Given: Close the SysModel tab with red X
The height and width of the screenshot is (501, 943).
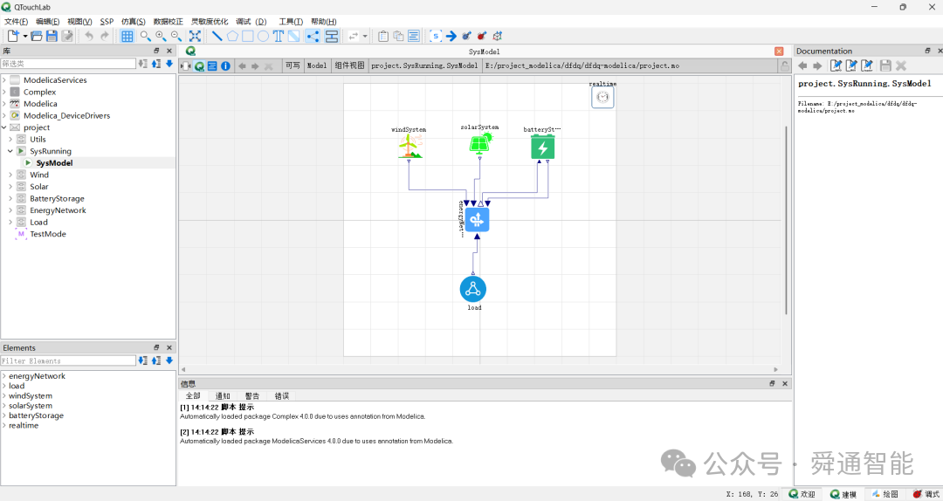Looking at the screenshot, I should [x=779, y=51].
